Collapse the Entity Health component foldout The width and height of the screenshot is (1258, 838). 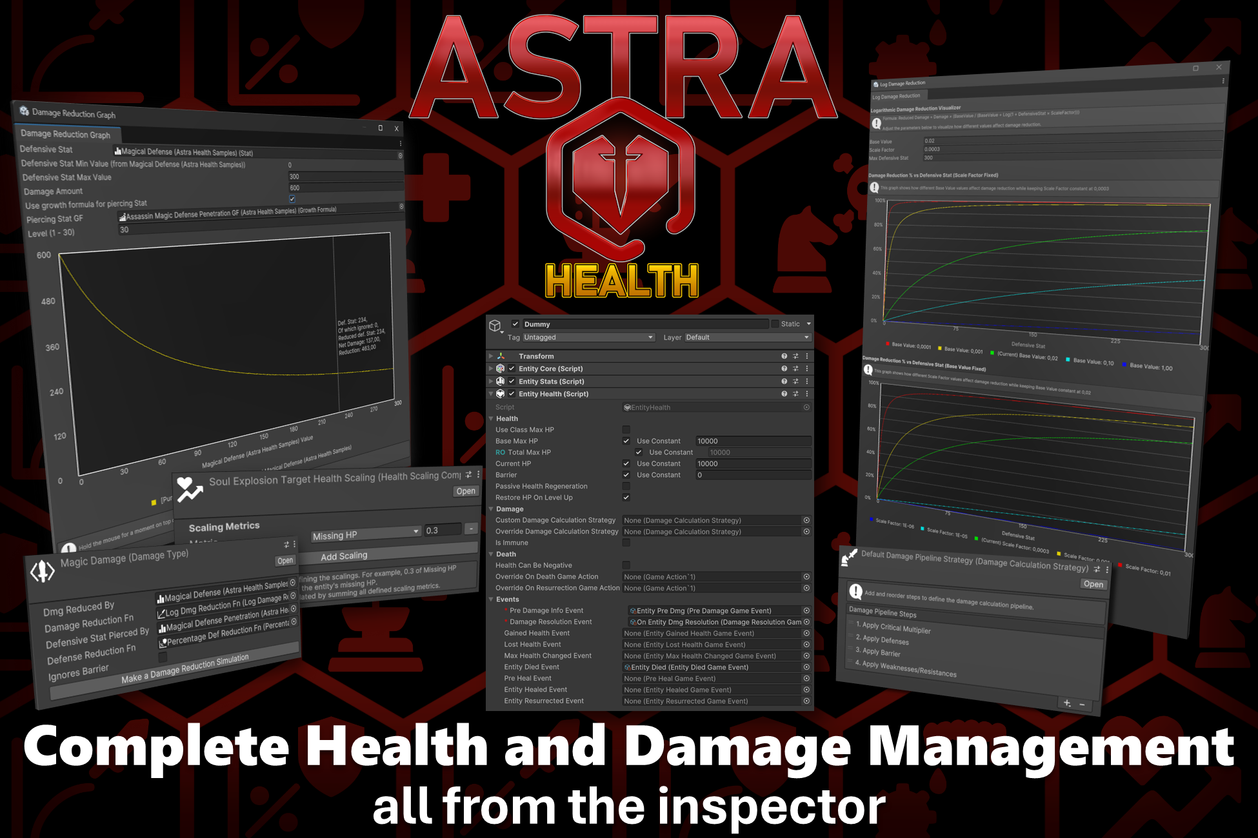[x=491, y=394]
